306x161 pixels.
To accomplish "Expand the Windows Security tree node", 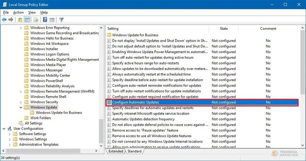I will (21, 102).
